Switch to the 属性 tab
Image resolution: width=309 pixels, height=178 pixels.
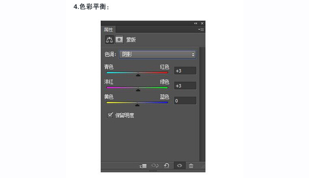(x=108, y=30)
